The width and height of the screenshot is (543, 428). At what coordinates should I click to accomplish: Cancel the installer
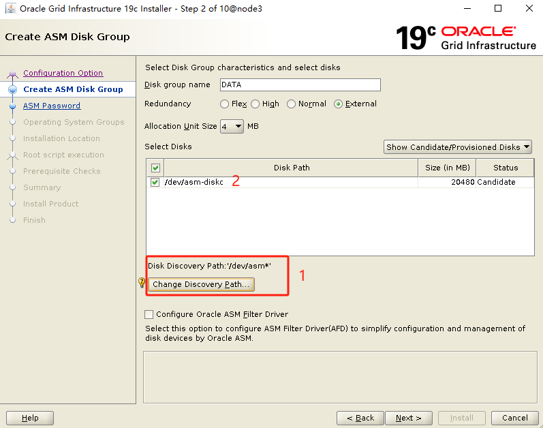point(515,418)
